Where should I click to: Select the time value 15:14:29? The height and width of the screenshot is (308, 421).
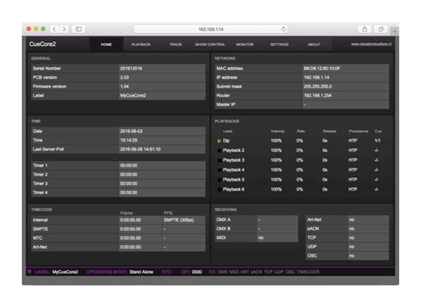[x=129, y=140]
